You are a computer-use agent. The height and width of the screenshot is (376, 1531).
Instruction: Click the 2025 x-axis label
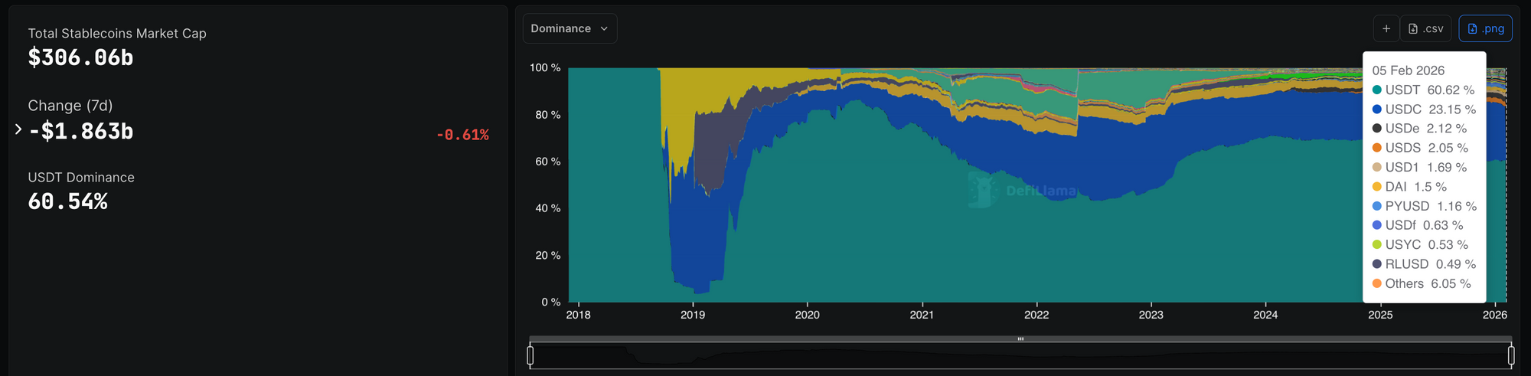[x=1380, y=315]
